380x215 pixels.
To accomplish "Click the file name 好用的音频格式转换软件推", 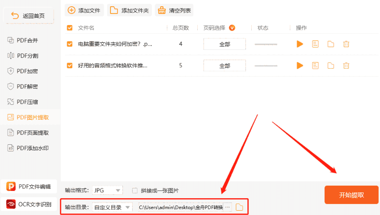I will [x=112, y=65].
